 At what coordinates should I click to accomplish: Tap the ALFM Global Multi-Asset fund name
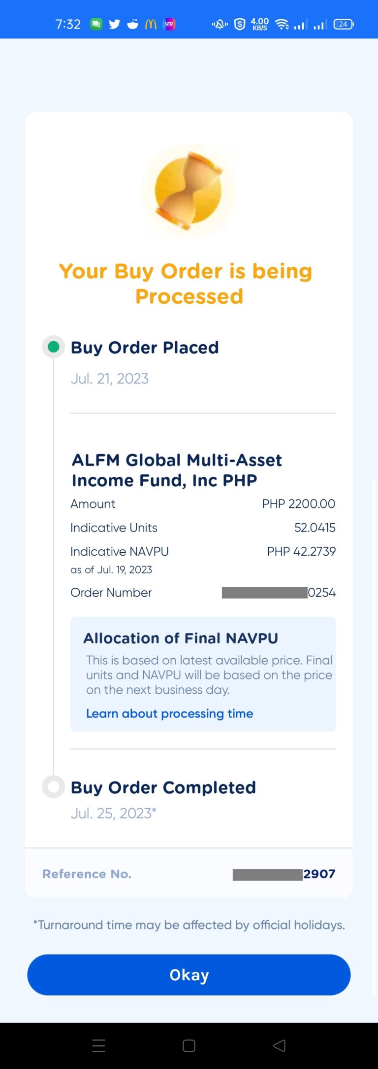point(177,470)
